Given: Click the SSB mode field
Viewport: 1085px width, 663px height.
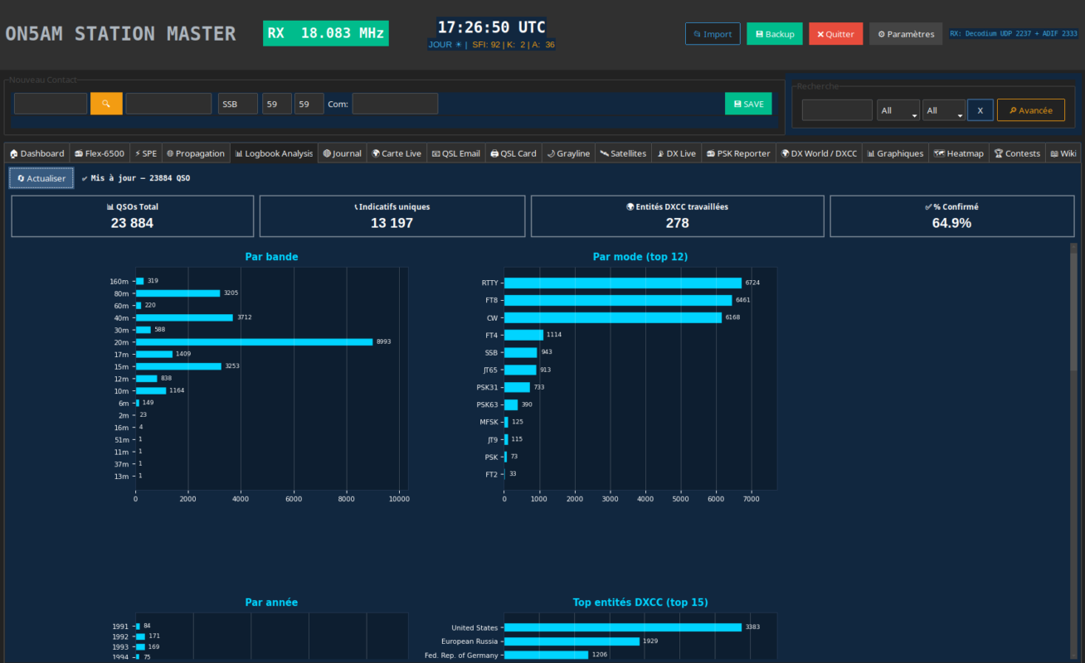Looking at the screenshot, I should pos(238,104).
